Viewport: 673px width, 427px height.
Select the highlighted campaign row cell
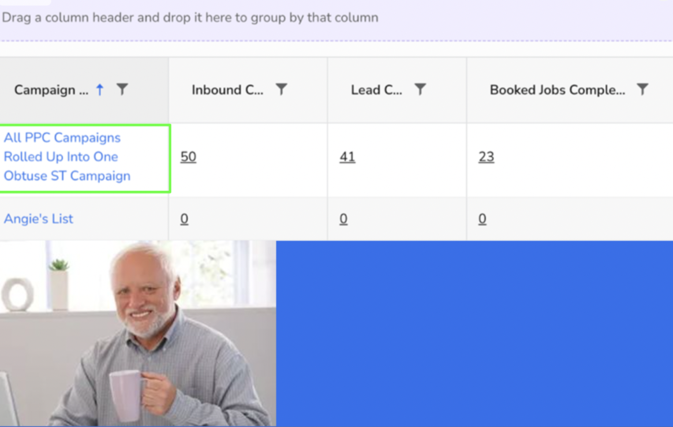click(85, 156)
